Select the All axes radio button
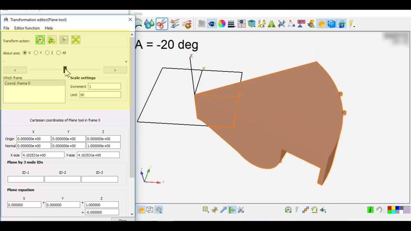The height and width of the screenshot is (231, 411). [58, 53]
